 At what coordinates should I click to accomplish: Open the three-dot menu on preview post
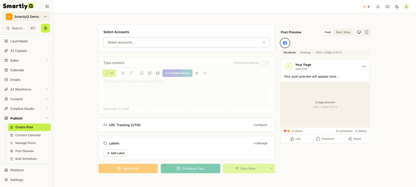coord(364,66)
